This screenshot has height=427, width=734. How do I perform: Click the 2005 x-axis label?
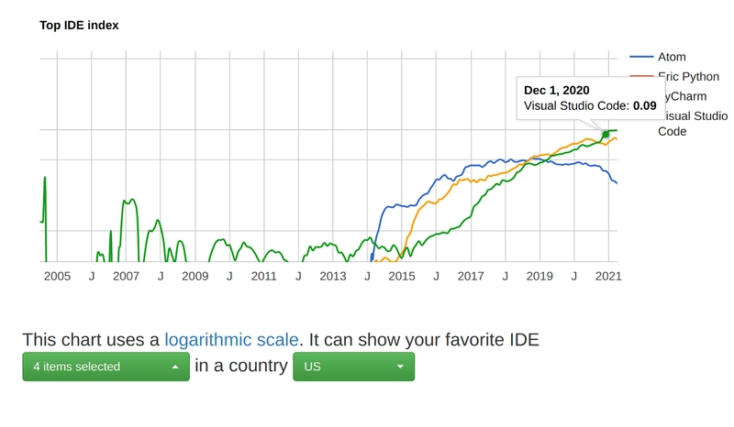pyautogui.click(x=57, y=276)
